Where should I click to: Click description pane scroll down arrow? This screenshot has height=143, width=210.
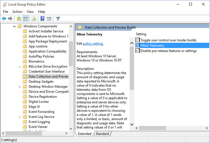click(132, 124)
